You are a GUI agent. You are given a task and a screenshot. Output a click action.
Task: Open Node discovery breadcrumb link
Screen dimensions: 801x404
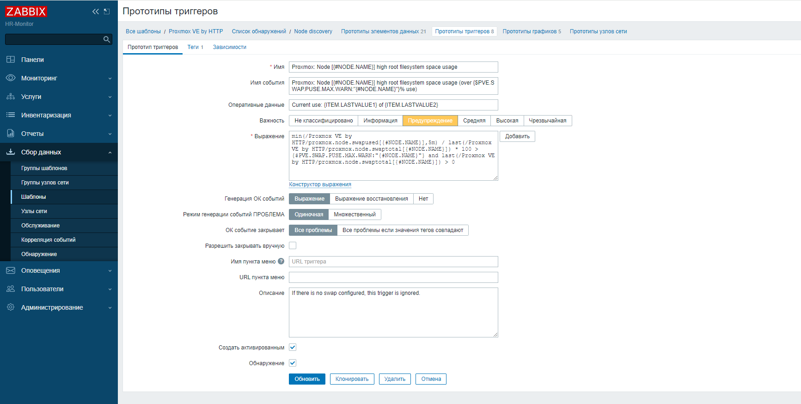(313, 31)
